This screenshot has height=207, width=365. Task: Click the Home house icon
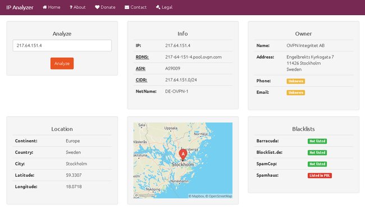pos(45,7)
